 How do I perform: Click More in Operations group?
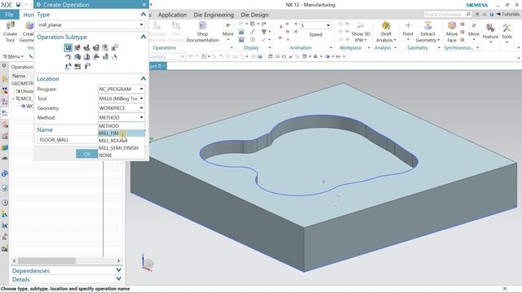click(228, 32)
